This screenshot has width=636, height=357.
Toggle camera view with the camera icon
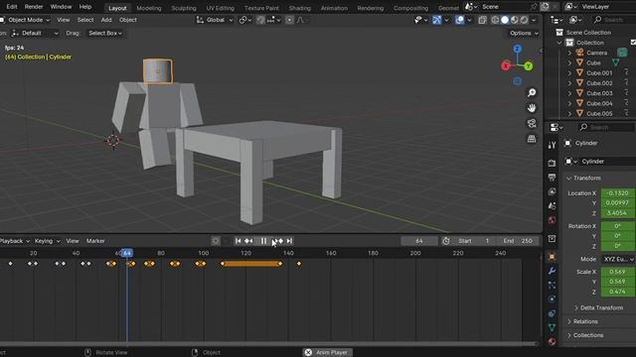pyautogui.click(x=532, y=123)
